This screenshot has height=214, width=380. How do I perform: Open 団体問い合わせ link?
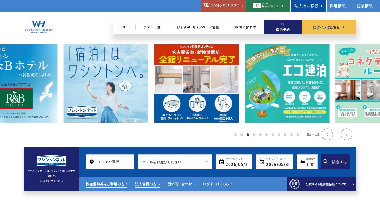[x=181, y=184]
